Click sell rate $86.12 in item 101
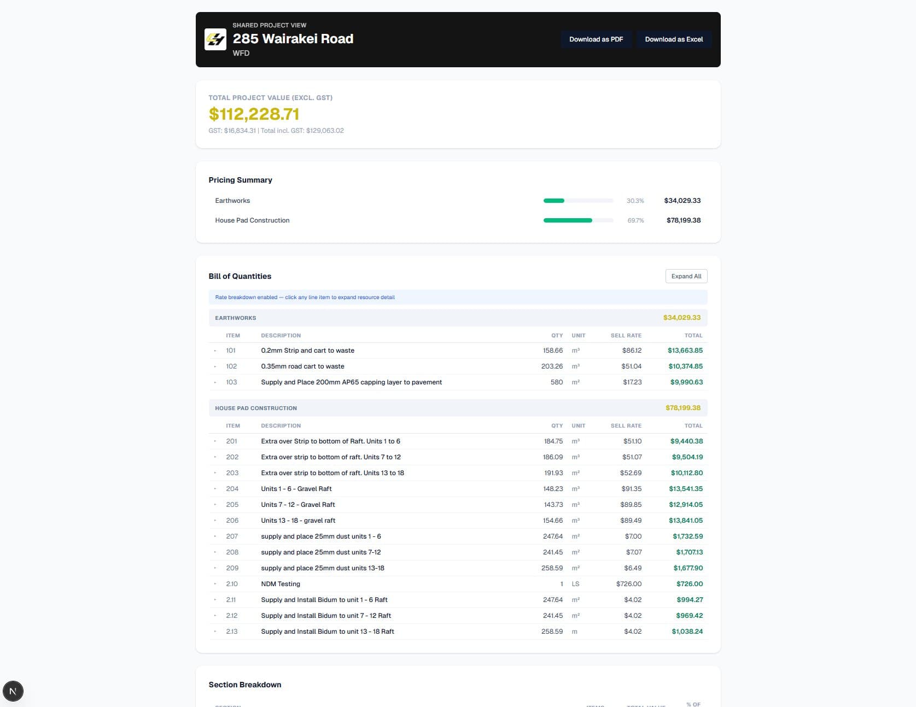Viewport: 916px width, 707px height. click(x=632, y=350)
